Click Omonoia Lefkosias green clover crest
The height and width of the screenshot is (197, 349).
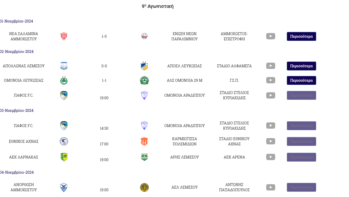coord(64,80)
